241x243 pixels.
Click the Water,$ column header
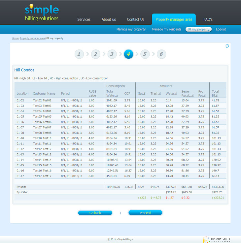tap(171, 93)
